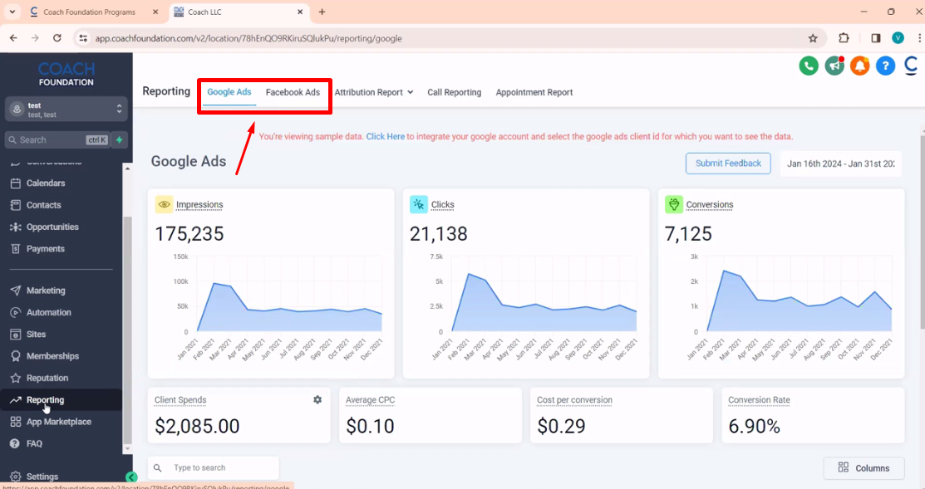Screen dimensions: 925x489
Task: Click the Sites sidebar icon
Action: (16, 334)
